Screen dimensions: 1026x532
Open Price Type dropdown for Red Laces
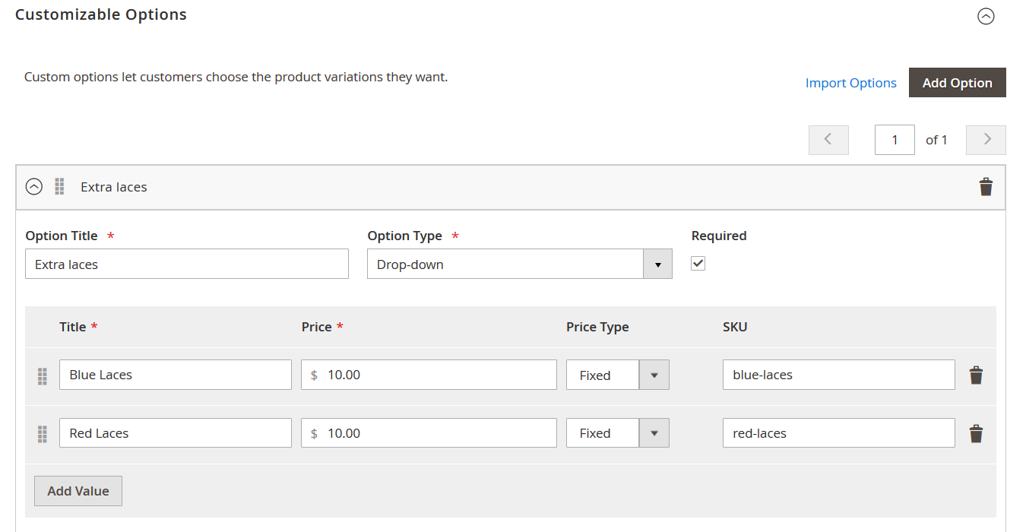[x=618, y=432]
